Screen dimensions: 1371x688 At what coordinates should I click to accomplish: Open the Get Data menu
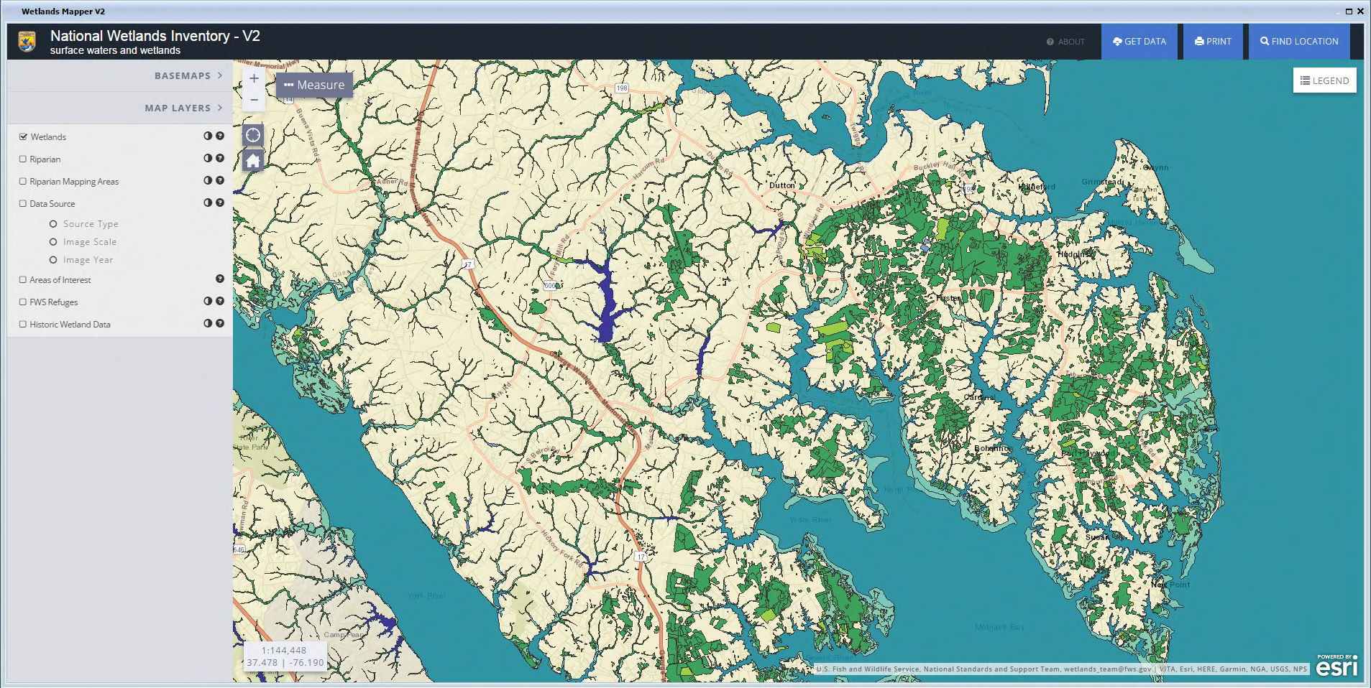coord(1139,42)
